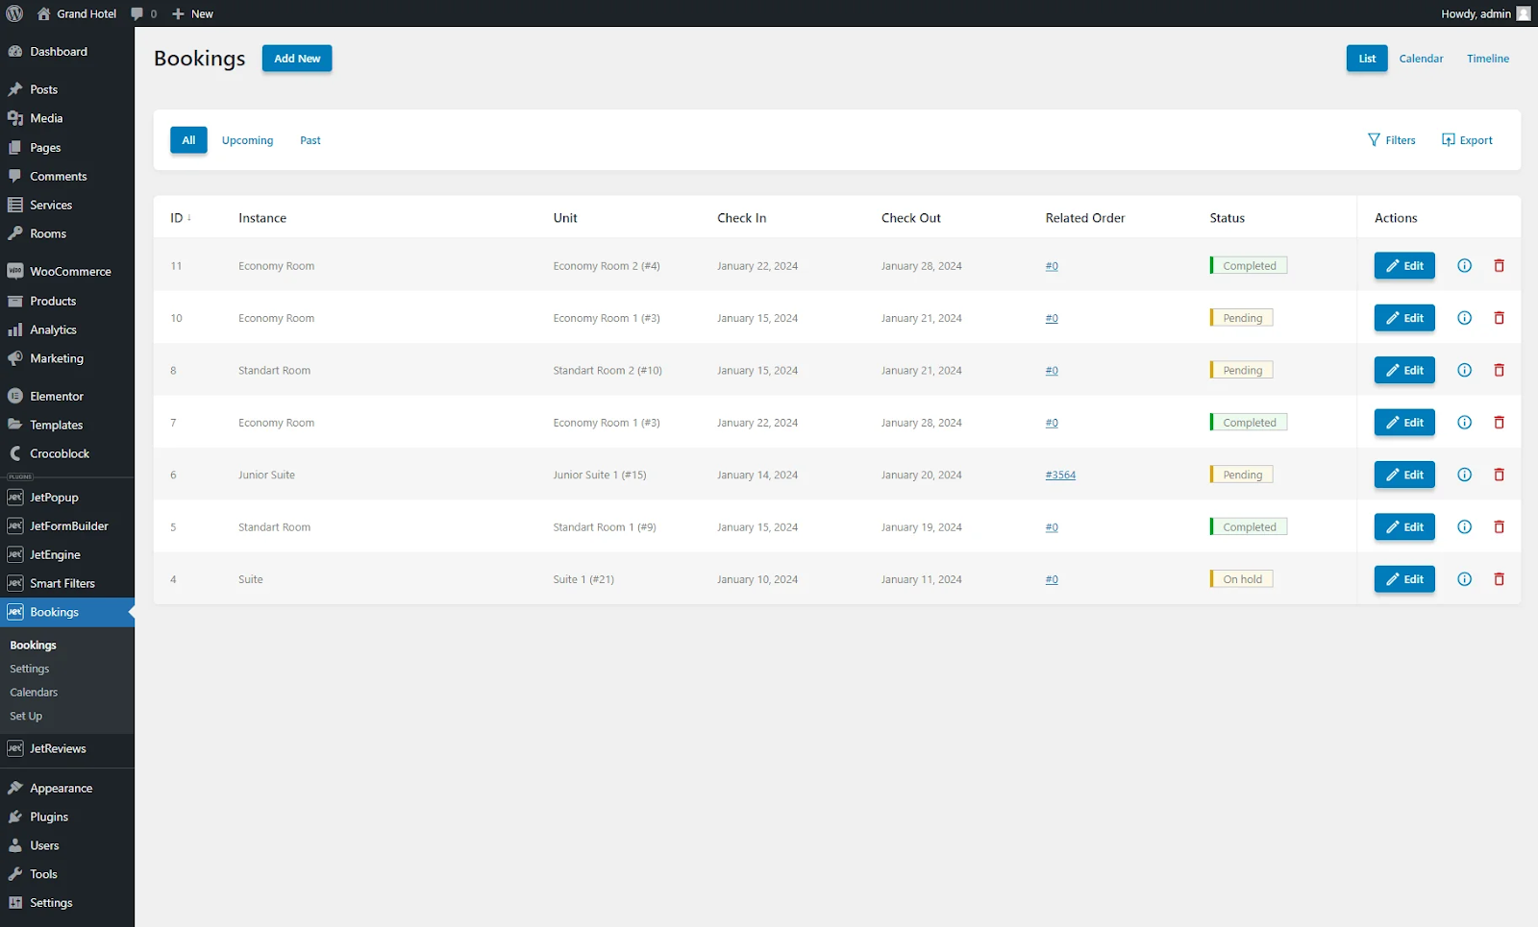Show the Timeline view
Image resolution: width=1538 pixels, height=927 pixels.
1487,59
